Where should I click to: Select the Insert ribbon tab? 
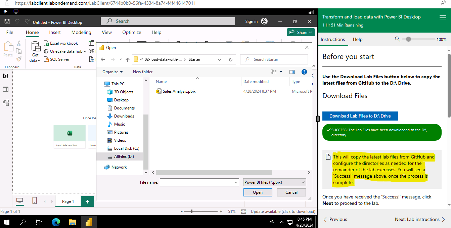point(55,33)
